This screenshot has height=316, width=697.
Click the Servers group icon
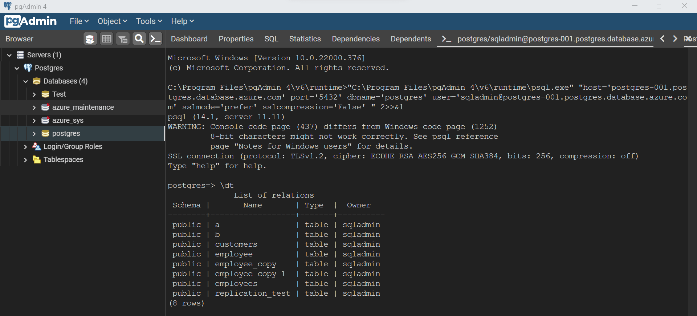(x=20, y=55)
